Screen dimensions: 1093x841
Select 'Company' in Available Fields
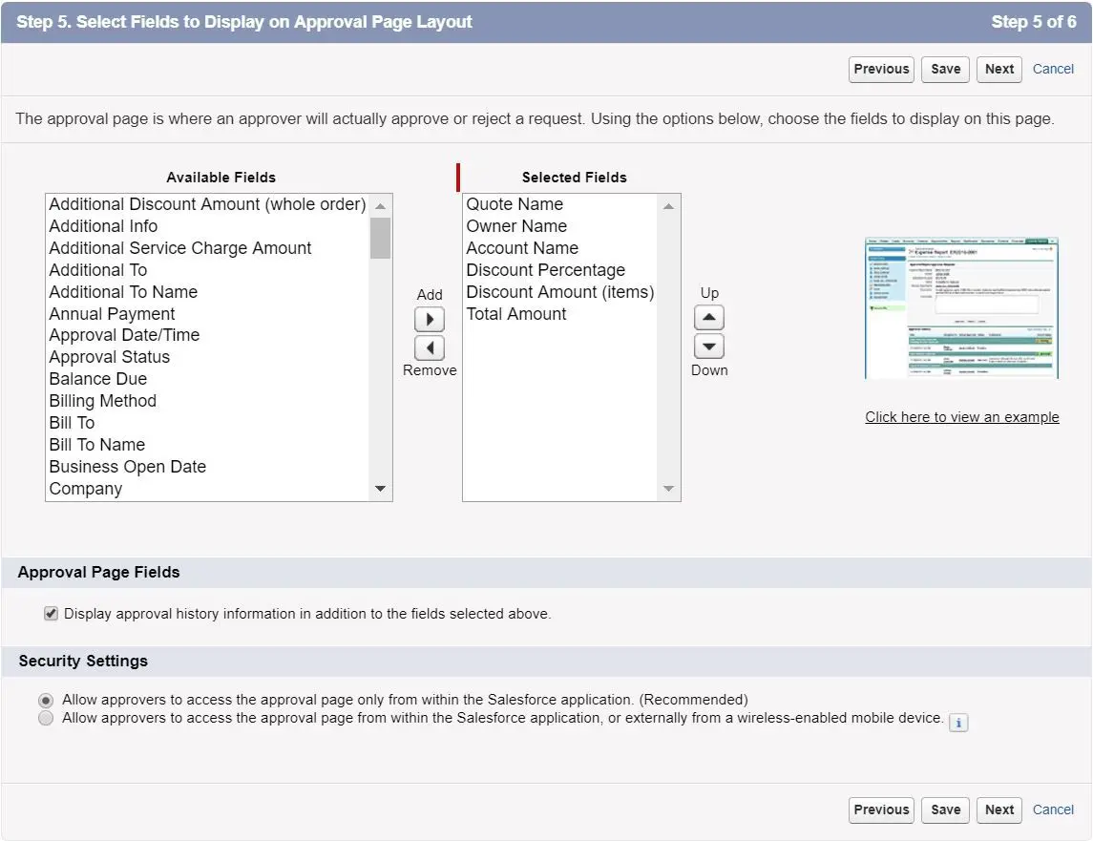coord(207,489)
